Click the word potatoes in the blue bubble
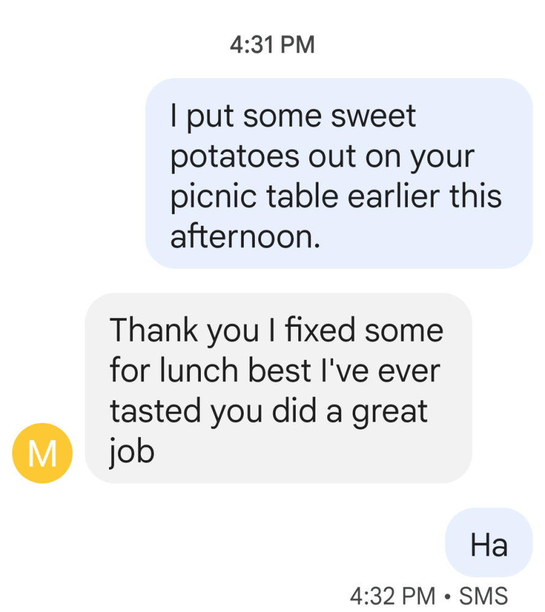 coord(235,157)
